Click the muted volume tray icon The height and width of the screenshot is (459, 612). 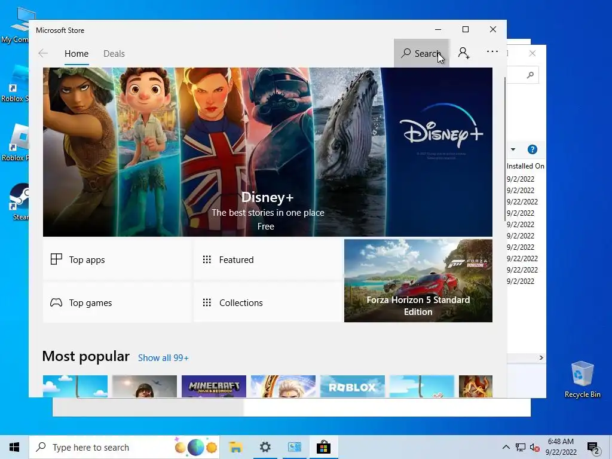click(x=535, y=448)
